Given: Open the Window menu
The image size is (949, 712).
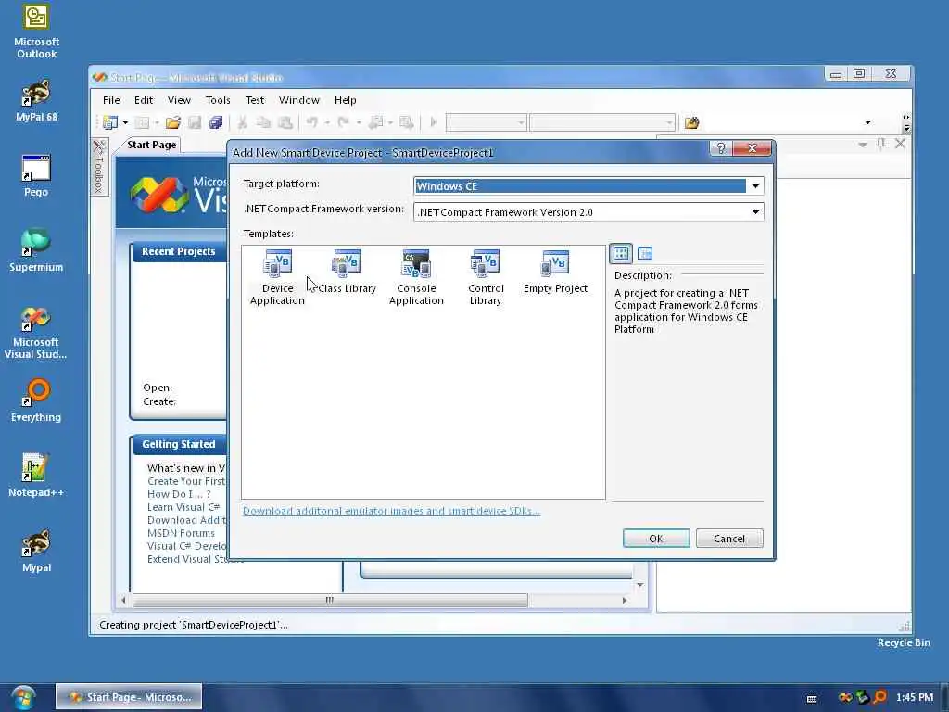Looking at the screenshot, I should 299,100.
